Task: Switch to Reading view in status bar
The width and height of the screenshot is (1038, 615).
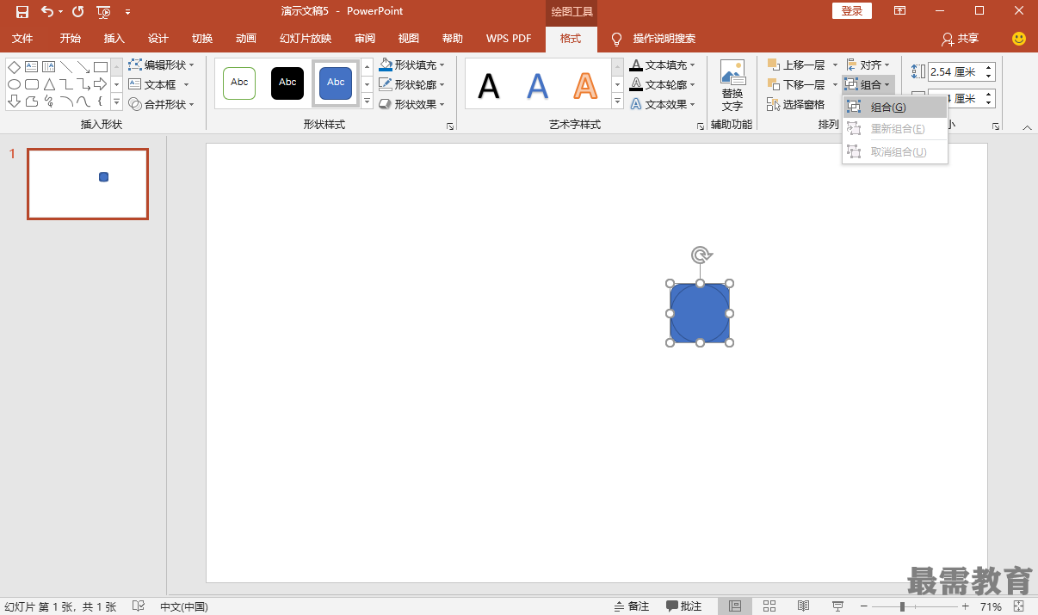Action: point(803,606)
